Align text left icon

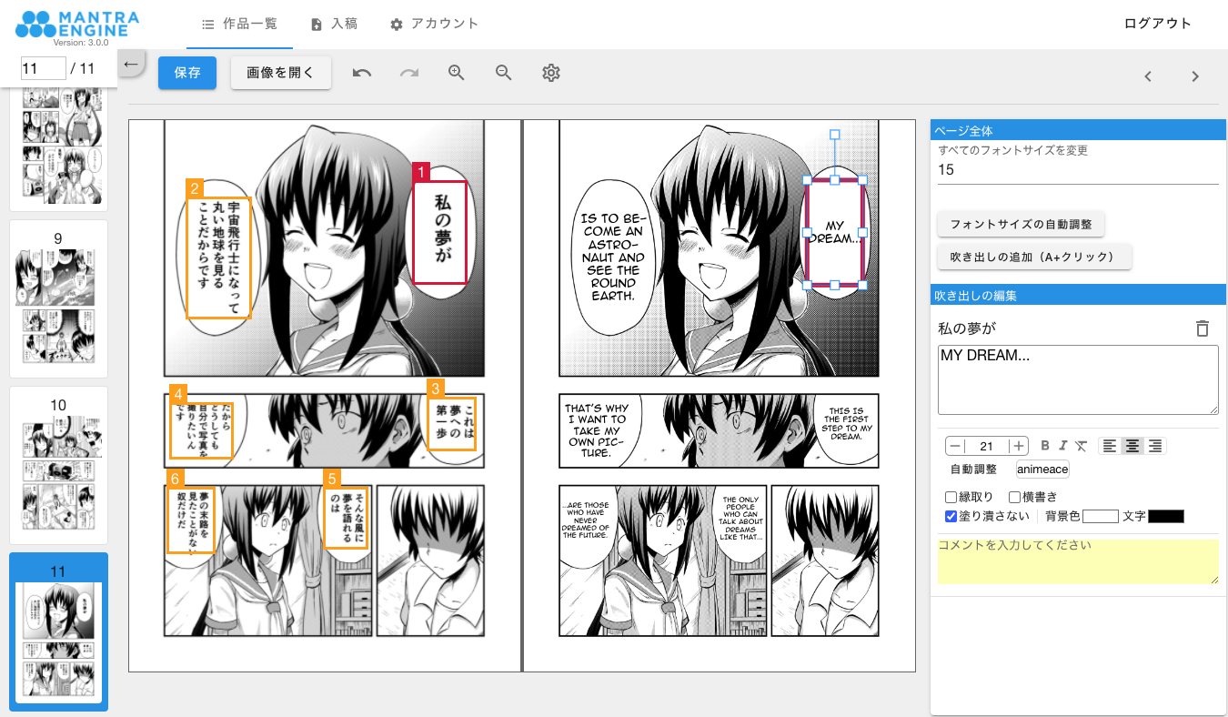click(1110, 446)
